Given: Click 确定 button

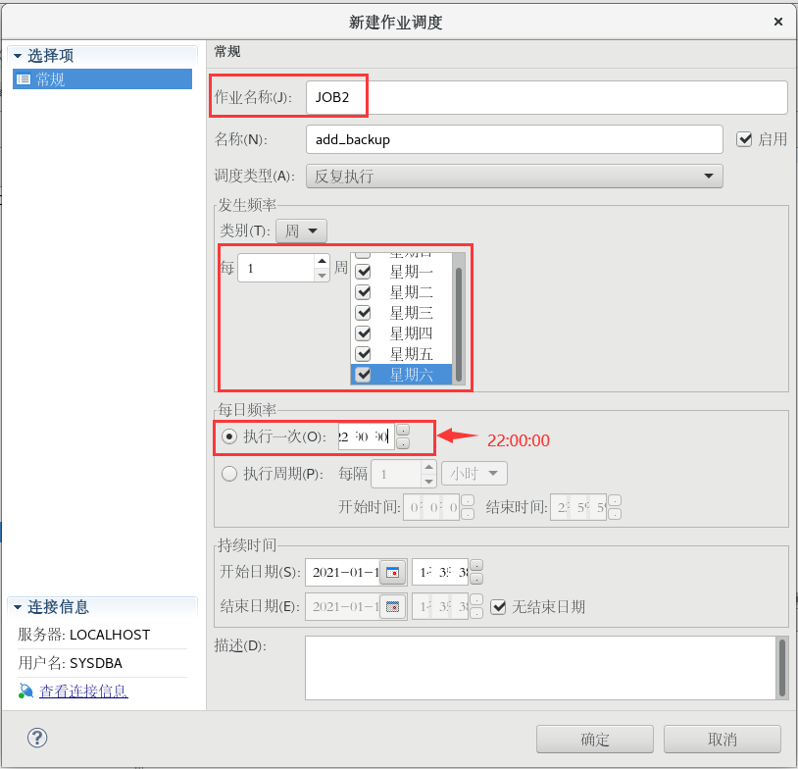Looking at the screenshot, I should coord(594,739).
